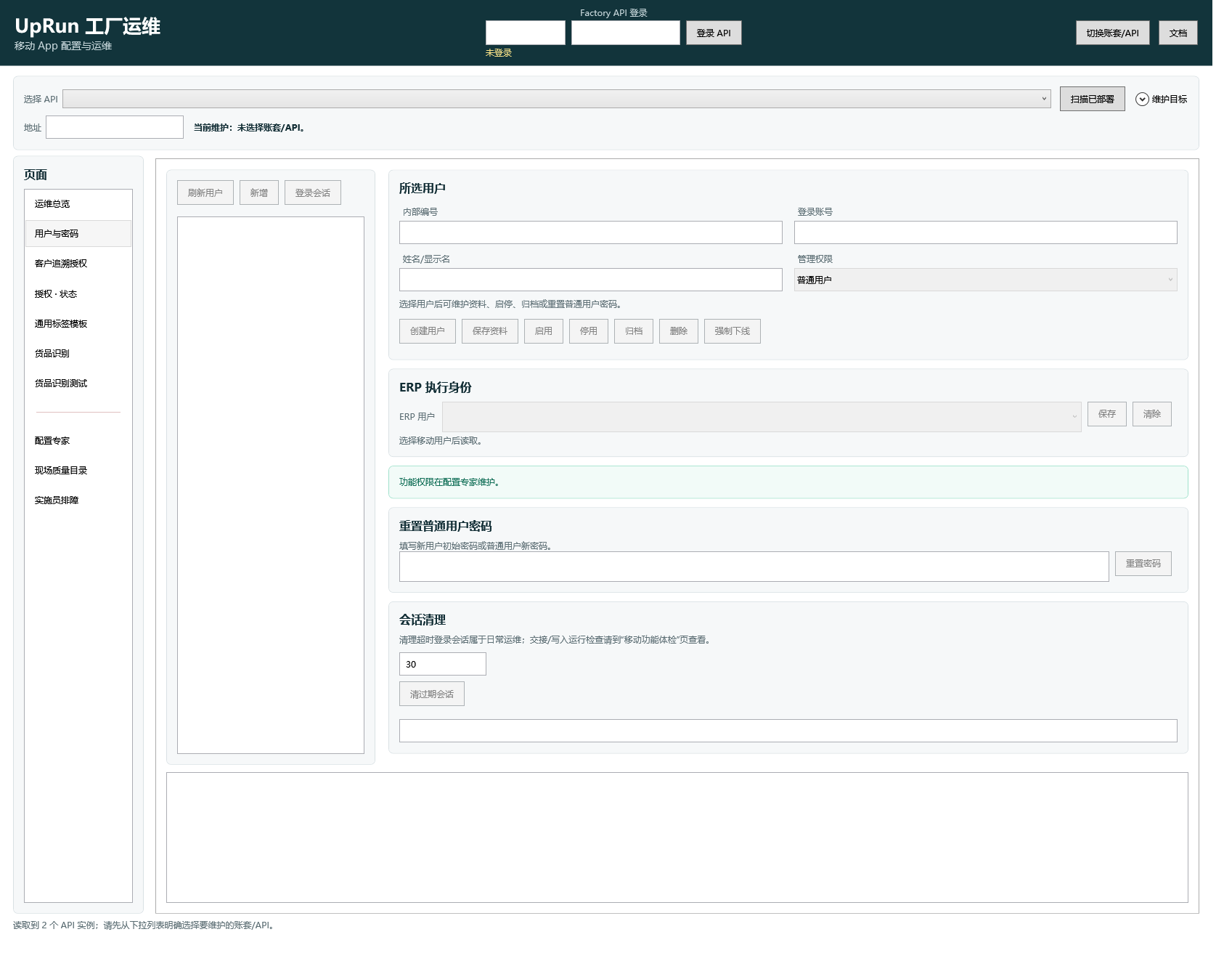The width and height of the screenshot is (1224, 969).
Task: Click the 登录 API button
Action: (x=714, y=33)
